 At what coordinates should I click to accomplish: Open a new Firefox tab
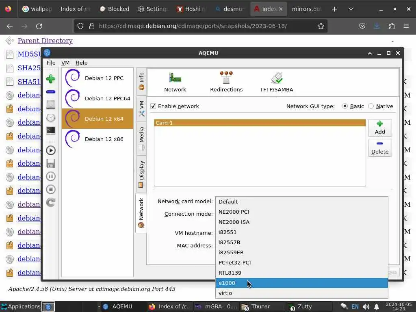coord(335,9)
